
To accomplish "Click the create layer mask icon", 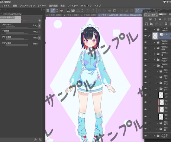I will coord(166,24).
